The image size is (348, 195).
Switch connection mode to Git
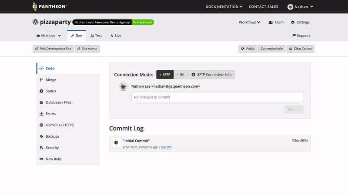click(181, 74)
